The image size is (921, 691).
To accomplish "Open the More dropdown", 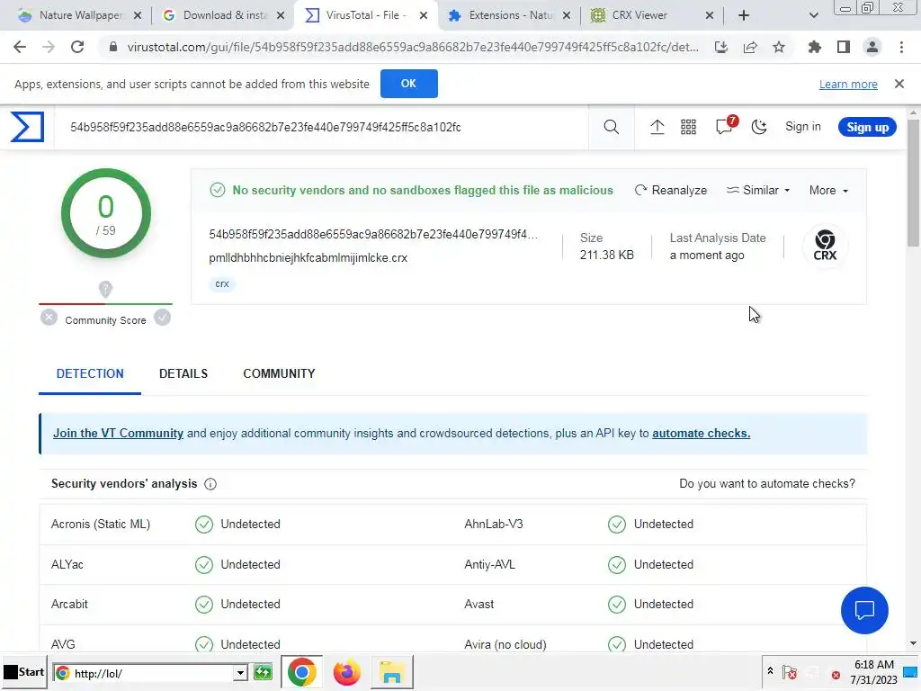I will (x=828, y=191).
